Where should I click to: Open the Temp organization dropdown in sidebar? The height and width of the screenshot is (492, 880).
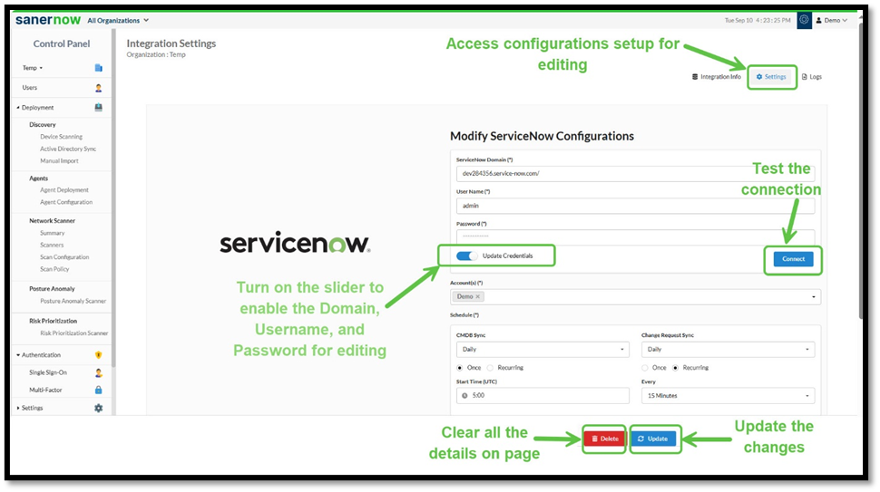[33, 68]
